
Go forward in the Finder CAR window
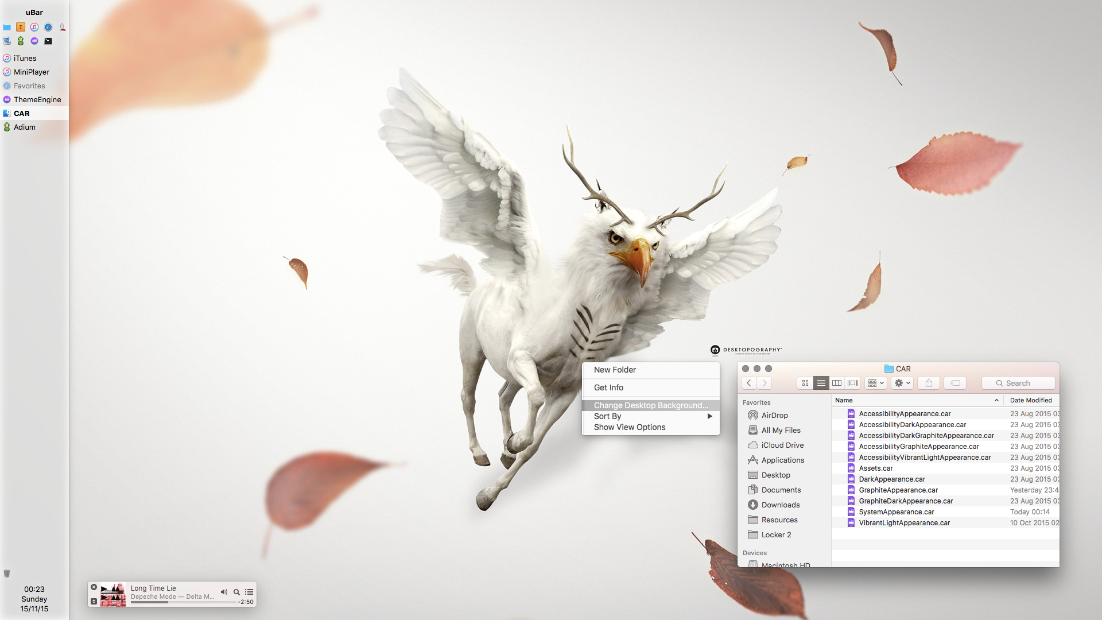coord(765,383)
